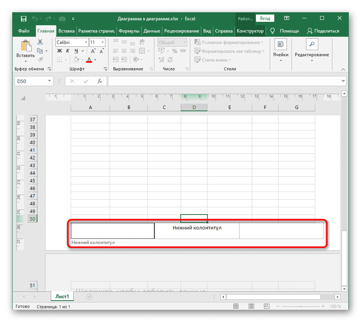Click the center Нижний колонтитул footer section

tap(197, 231)
